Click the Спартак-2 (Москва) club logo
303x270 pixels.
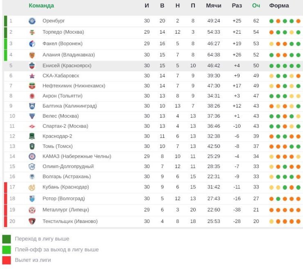[x=32, y=127]
